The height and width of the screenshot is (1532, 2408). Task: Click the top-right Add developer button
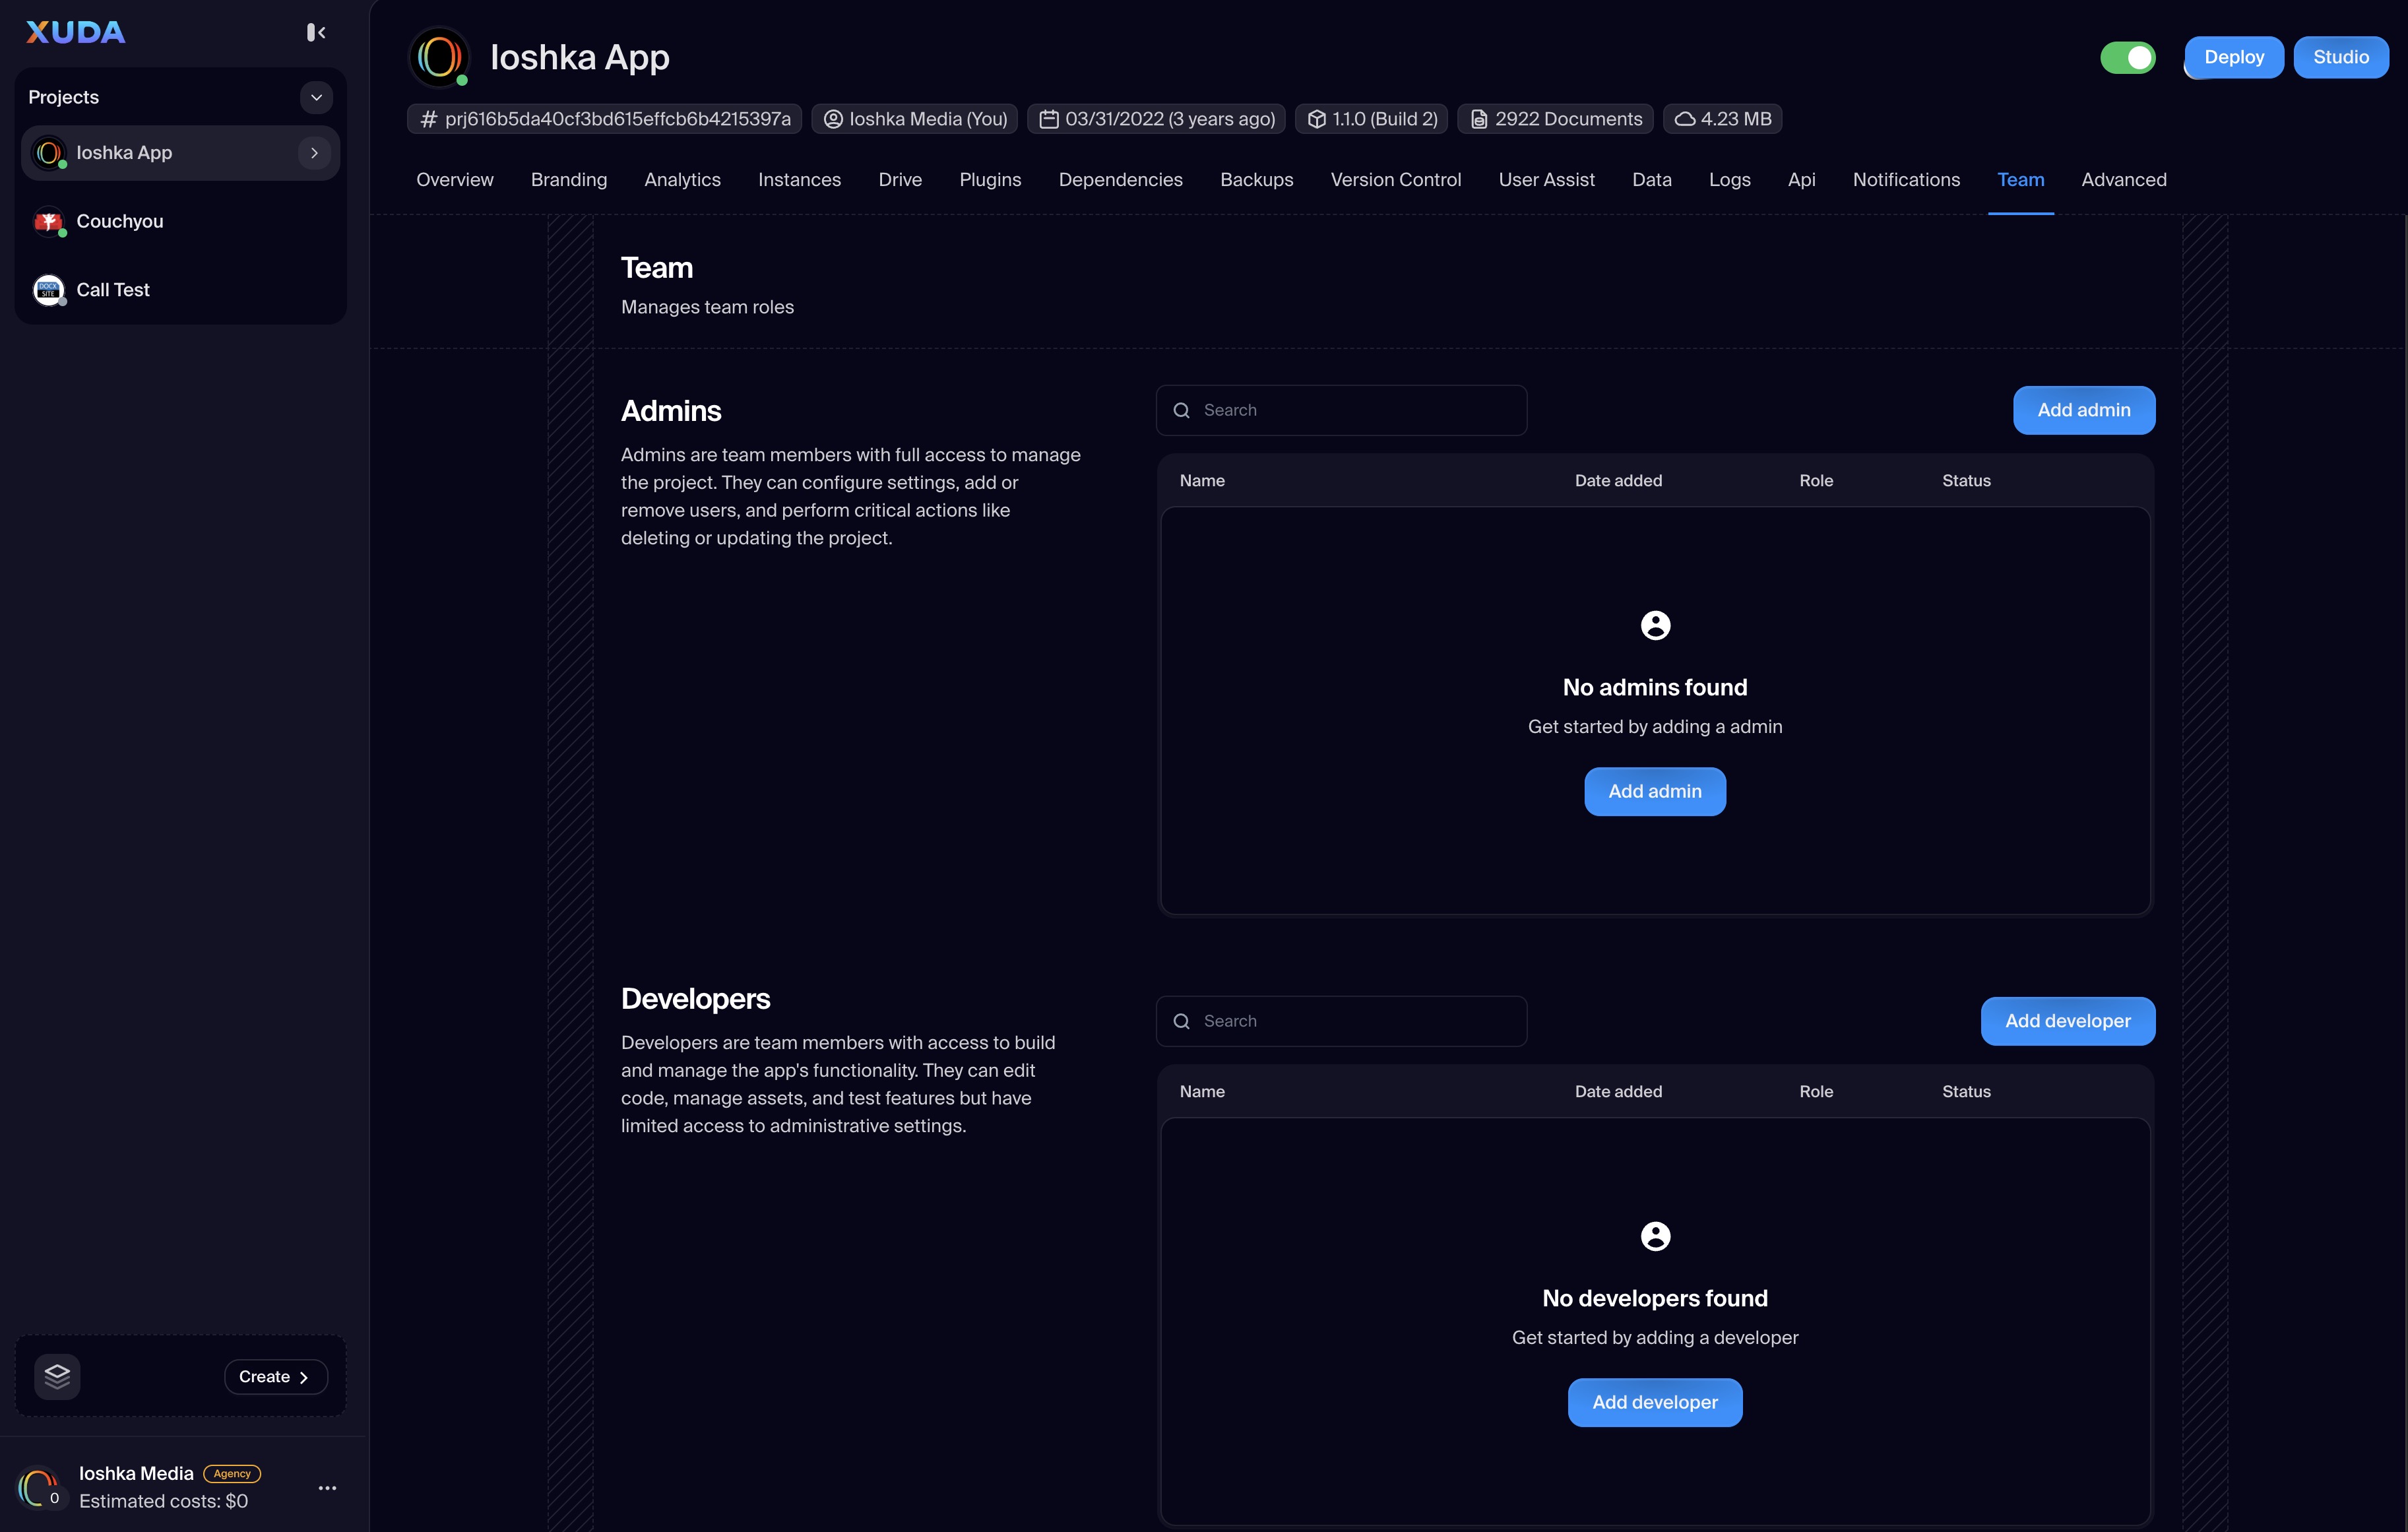click(2067, 1021)
